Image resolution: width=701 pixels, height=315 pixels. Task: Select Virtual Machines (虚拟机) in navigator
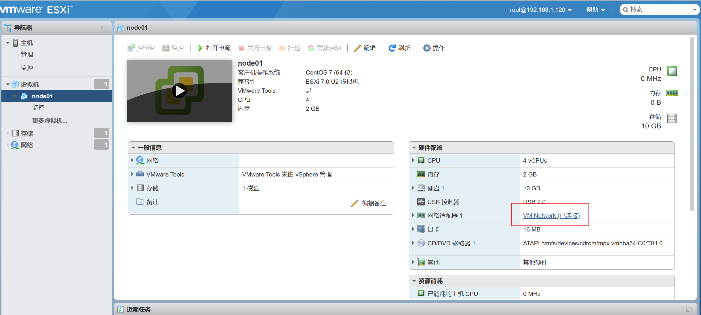point(30,84)
